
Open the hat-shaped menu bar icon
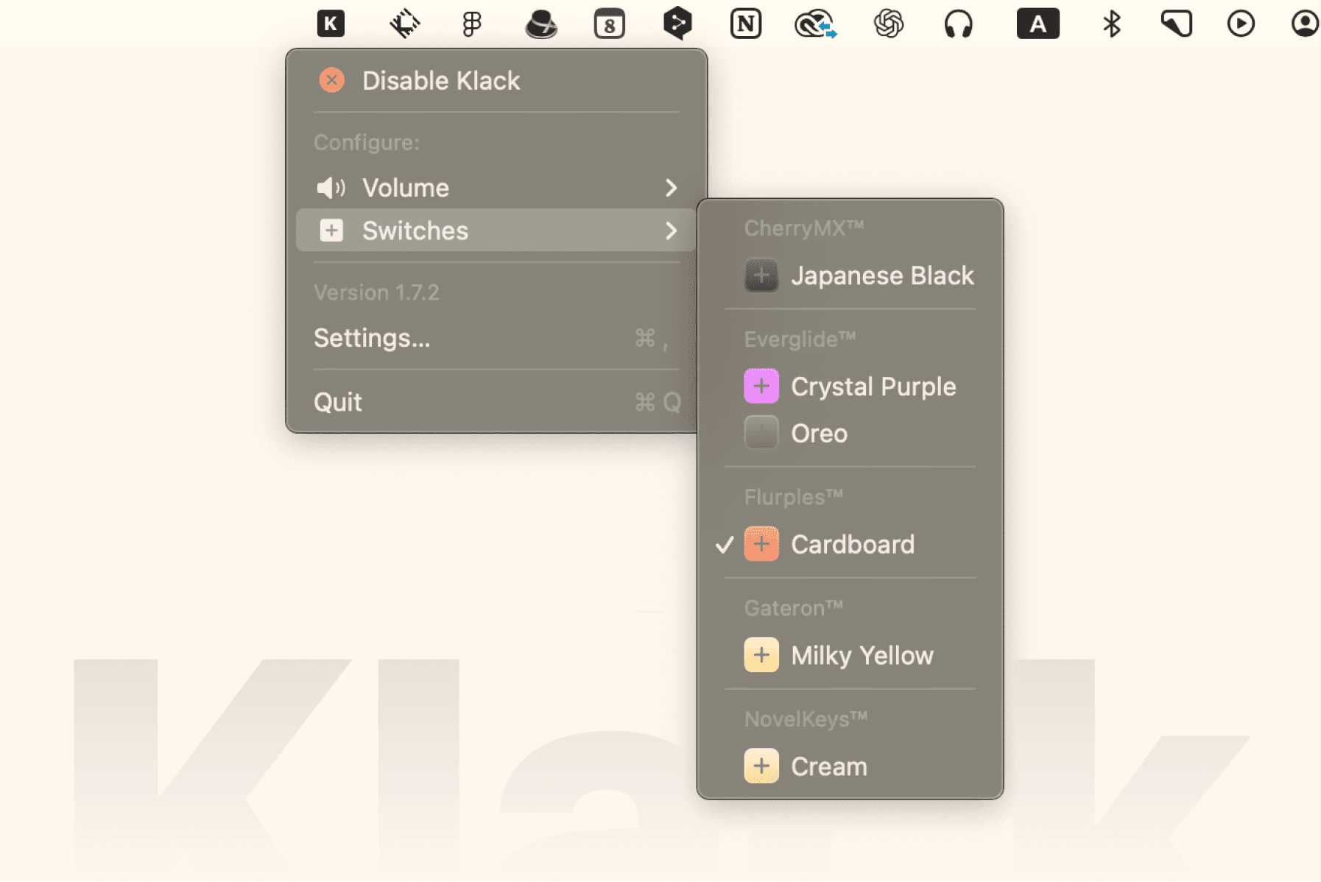pyautogui.click(x=541, y=24)
